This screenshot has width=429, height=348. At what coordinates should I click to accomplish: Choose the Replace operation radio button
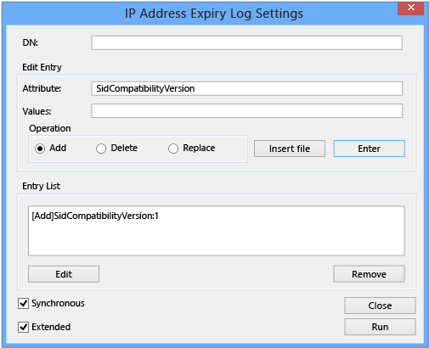[173, 149]
